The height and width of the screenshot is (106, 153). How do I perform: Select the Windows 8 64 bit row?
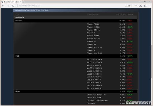pos(76,36)
